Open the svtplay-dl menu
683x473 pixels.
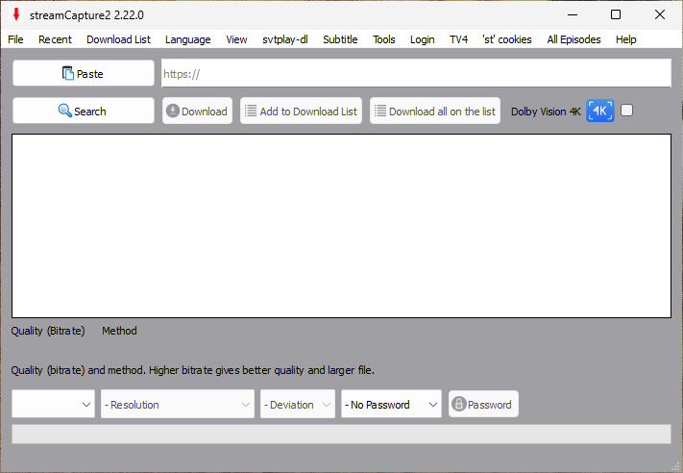pyautogui.click(x=285, y=39)
